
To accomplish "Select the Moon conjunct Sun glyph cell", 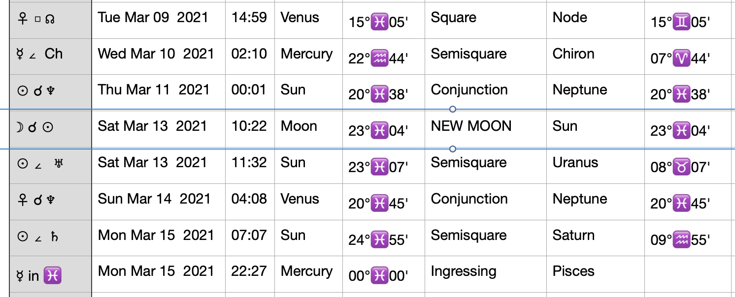I will pos(51,127).
